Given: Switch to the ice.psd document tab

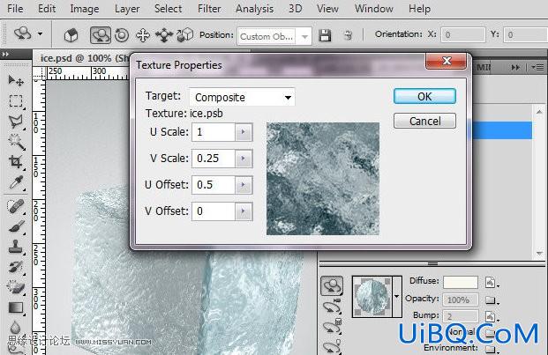Looking at the screenshot, I should click(84, 58).
